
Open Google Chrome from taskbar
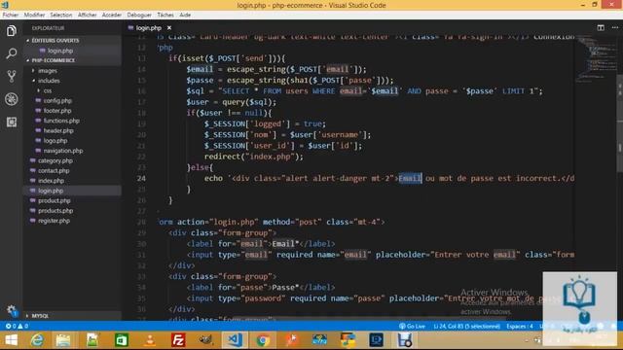(262, 340)
